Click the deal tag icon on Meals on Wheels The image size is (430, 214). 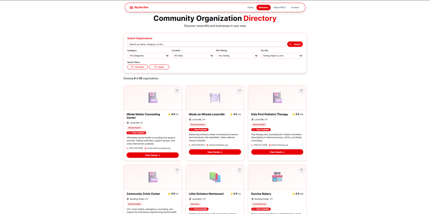pyautogui.click(x=191, y=130)
